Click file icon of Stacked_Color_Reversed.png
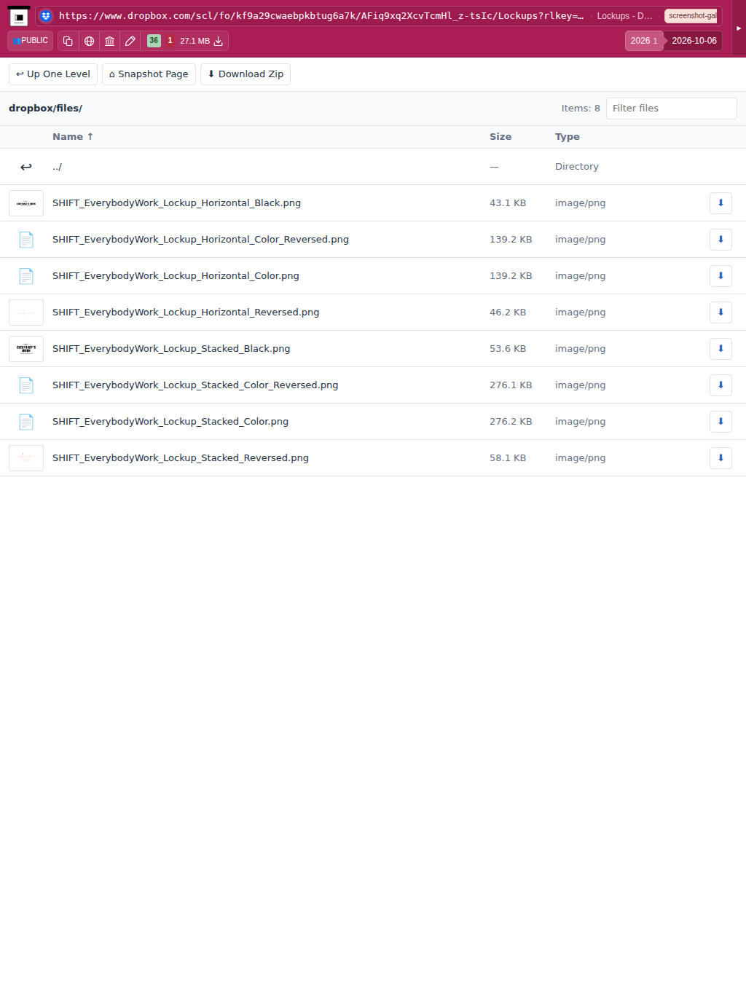 (26, 385)
